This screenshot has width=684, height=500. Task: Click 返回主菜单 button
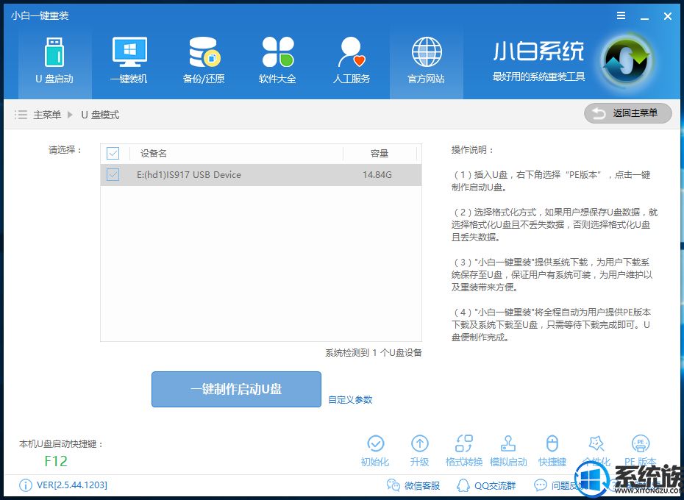[x=627, y=113]
